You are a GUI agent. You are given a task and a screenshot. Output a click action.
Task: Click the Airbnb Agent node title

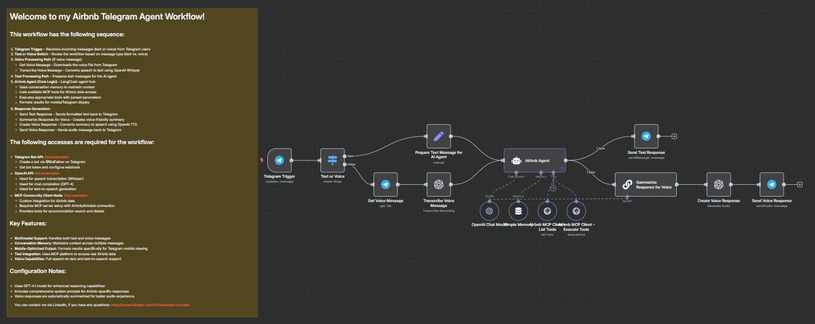(537, 161)
